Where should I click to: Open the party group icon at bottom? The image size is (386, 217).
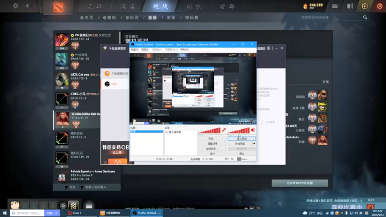click(89, 206)
